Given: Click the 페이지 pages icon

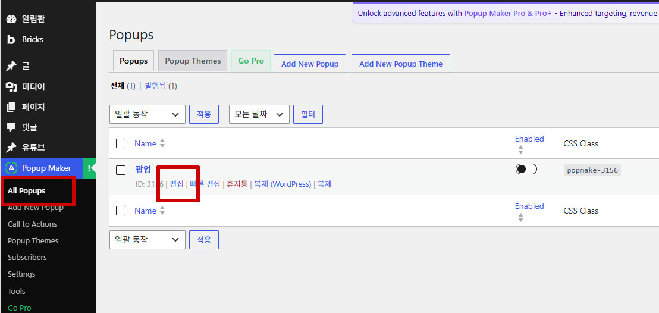Looking at the screenshot, I should click(11, 107).
